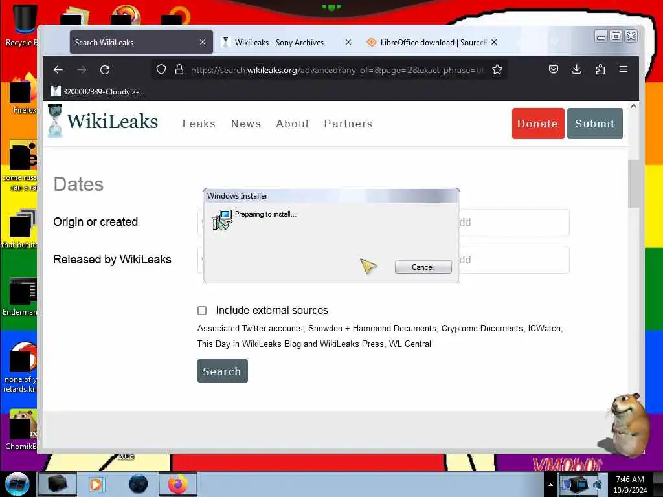Click the URL address bar
This screenshot has width=663, height=497.
coord(338,70)
